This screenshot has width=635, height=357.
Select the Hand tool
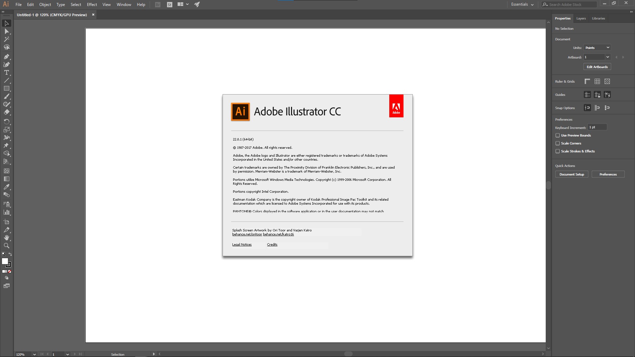(x=6, y=238)
